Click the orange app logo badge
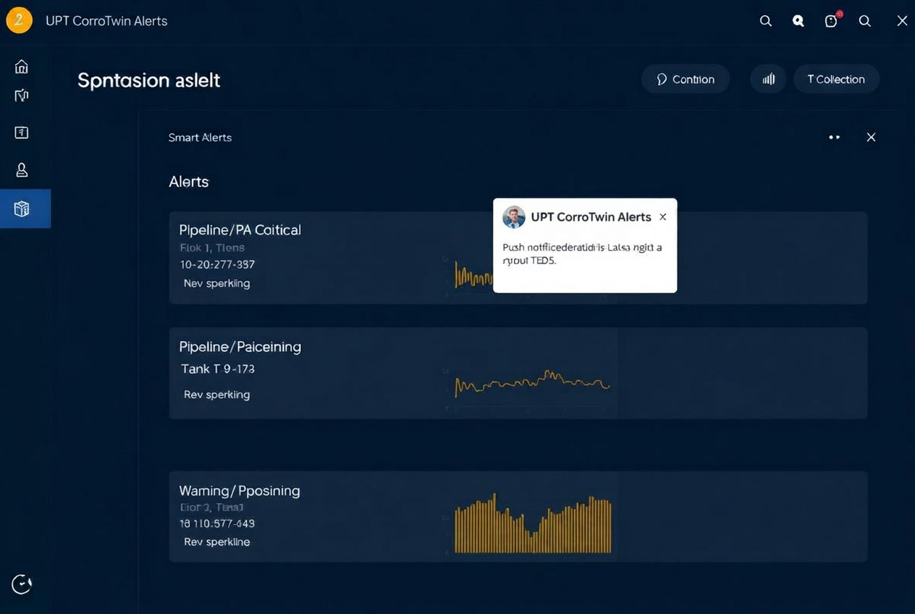This screenshot has height=614, width=915. click(19, 20)
